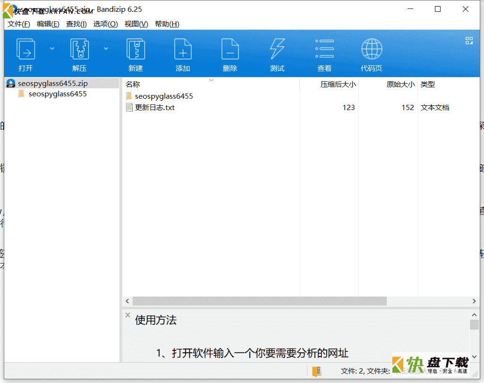Maximize the Bandizip window
The image size is (484, 383).
[438, 9]
